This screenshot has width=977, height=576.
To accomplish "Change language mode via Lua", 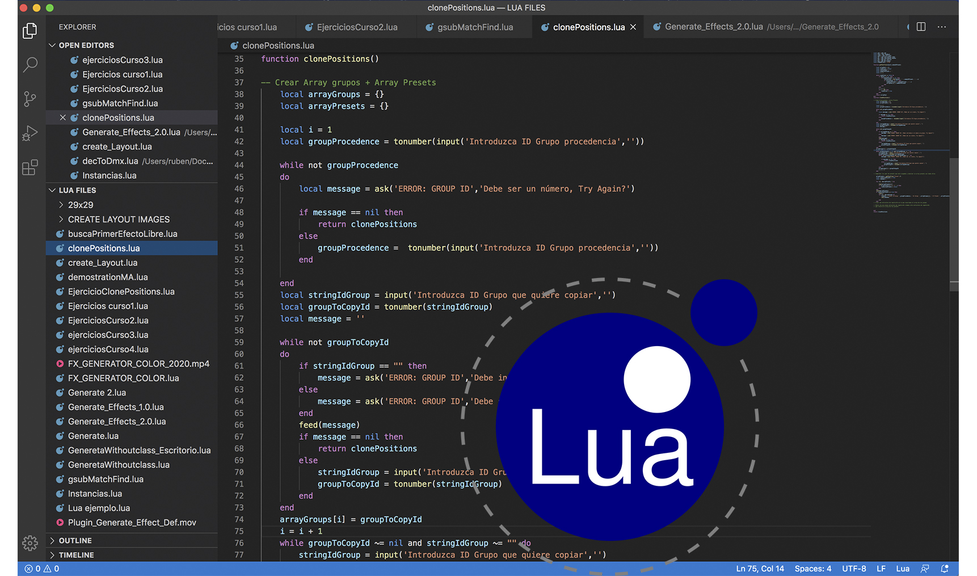I will click(x=902, y=569).
